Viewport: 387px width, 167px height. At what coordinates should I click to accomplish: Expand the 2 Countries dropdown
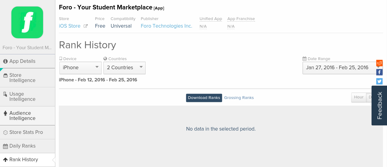click(x=124, y=68)
